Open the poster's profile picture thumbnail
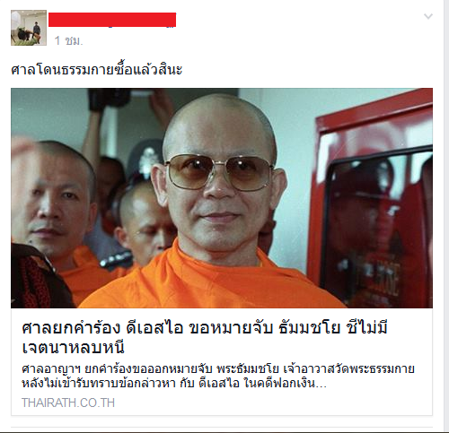The image size is (449, 433). point(29,28)
